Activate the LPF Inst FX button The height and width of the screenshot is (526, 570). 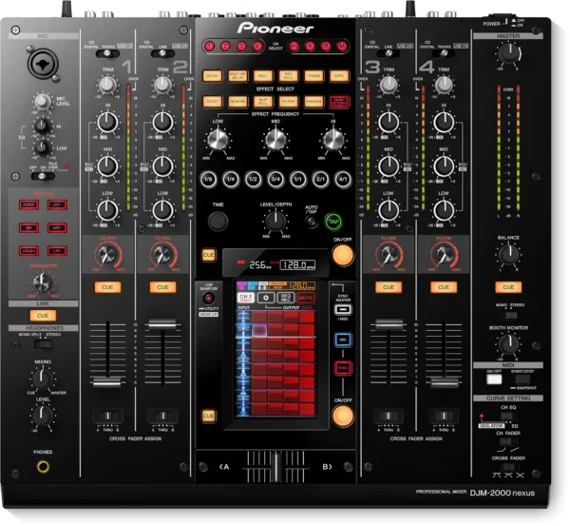[57, 251]
